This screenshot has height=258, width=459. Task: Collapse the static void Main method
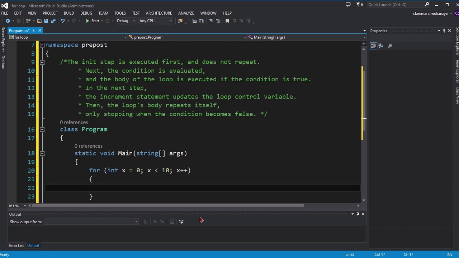(42, 153)
